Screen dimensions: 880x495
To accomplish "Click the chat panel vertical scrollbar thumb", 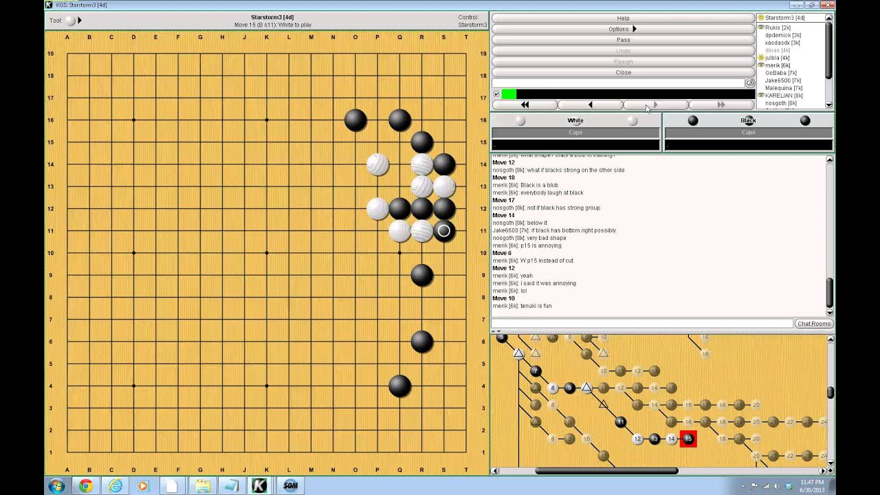I will 830,292.
